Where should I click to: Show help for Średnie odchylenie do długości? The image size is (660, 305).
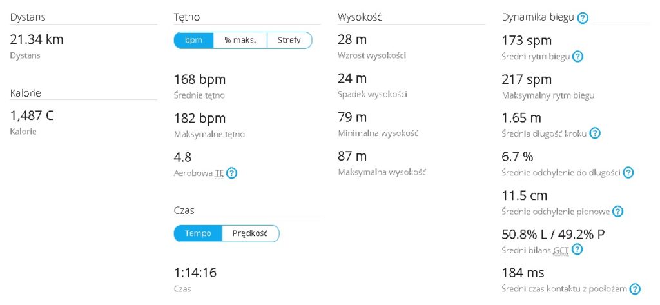pyautogui.click(x=628, y=172)
